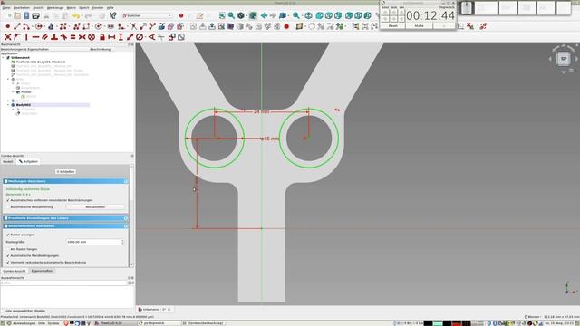Apply the Lock constraint padlock icon
The height and width of the screenshot is (326, 580).
point(102,37)
